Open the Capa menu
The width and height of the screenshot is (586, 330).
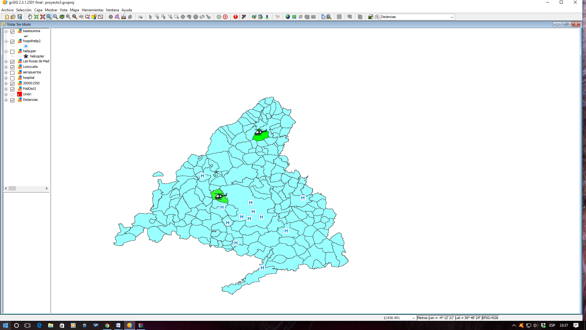click(x=38, y=10)
